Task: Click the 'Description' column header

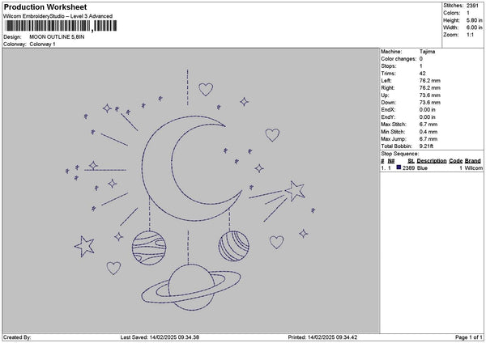Action: [432, 161]
